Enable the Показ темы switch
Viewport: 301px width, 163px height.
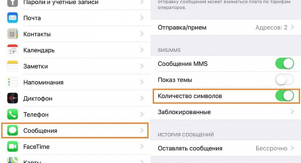284,79
